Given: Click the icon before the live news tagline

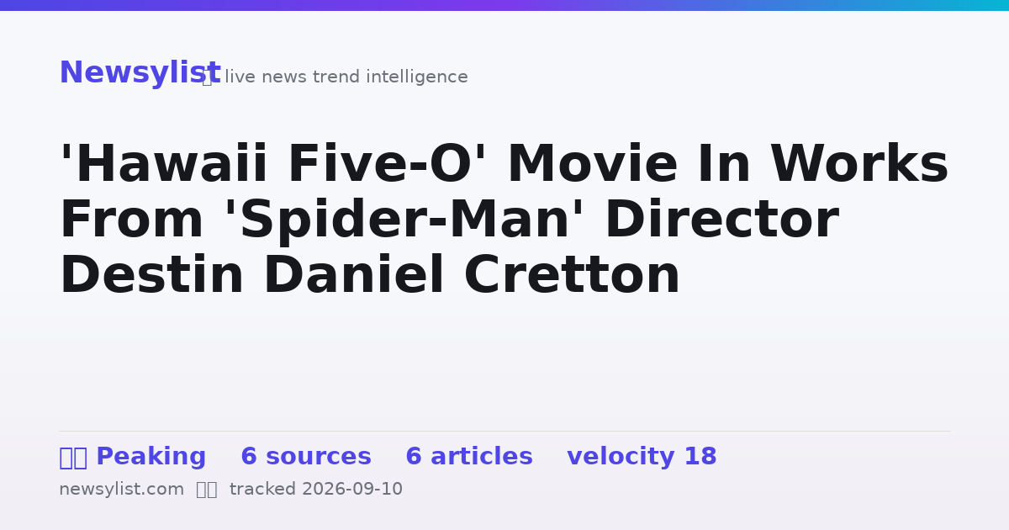Looking at the screenshot, I should [x=207, y=77].
